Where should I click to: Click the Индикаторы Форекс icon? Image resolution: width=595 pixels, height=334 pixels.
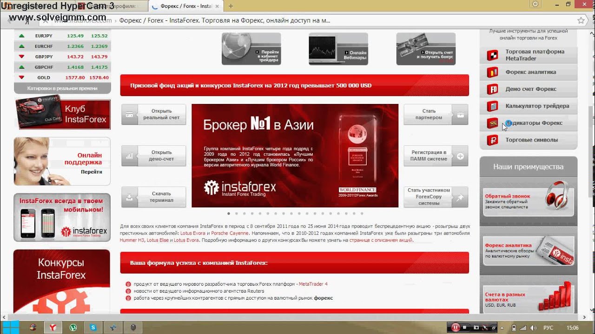[492, 123]
